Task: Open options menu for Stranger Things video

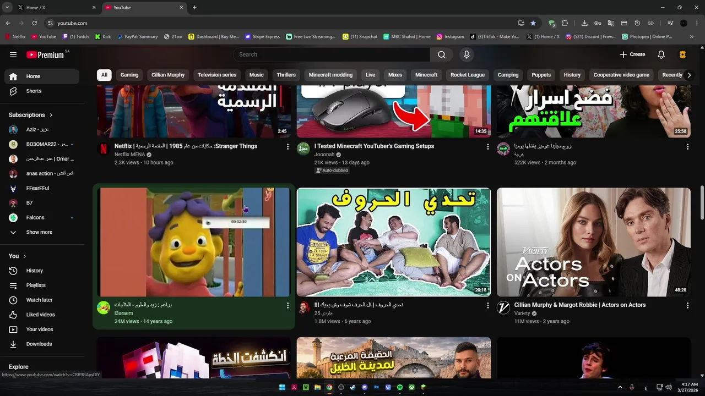Action: coord(288,147)
